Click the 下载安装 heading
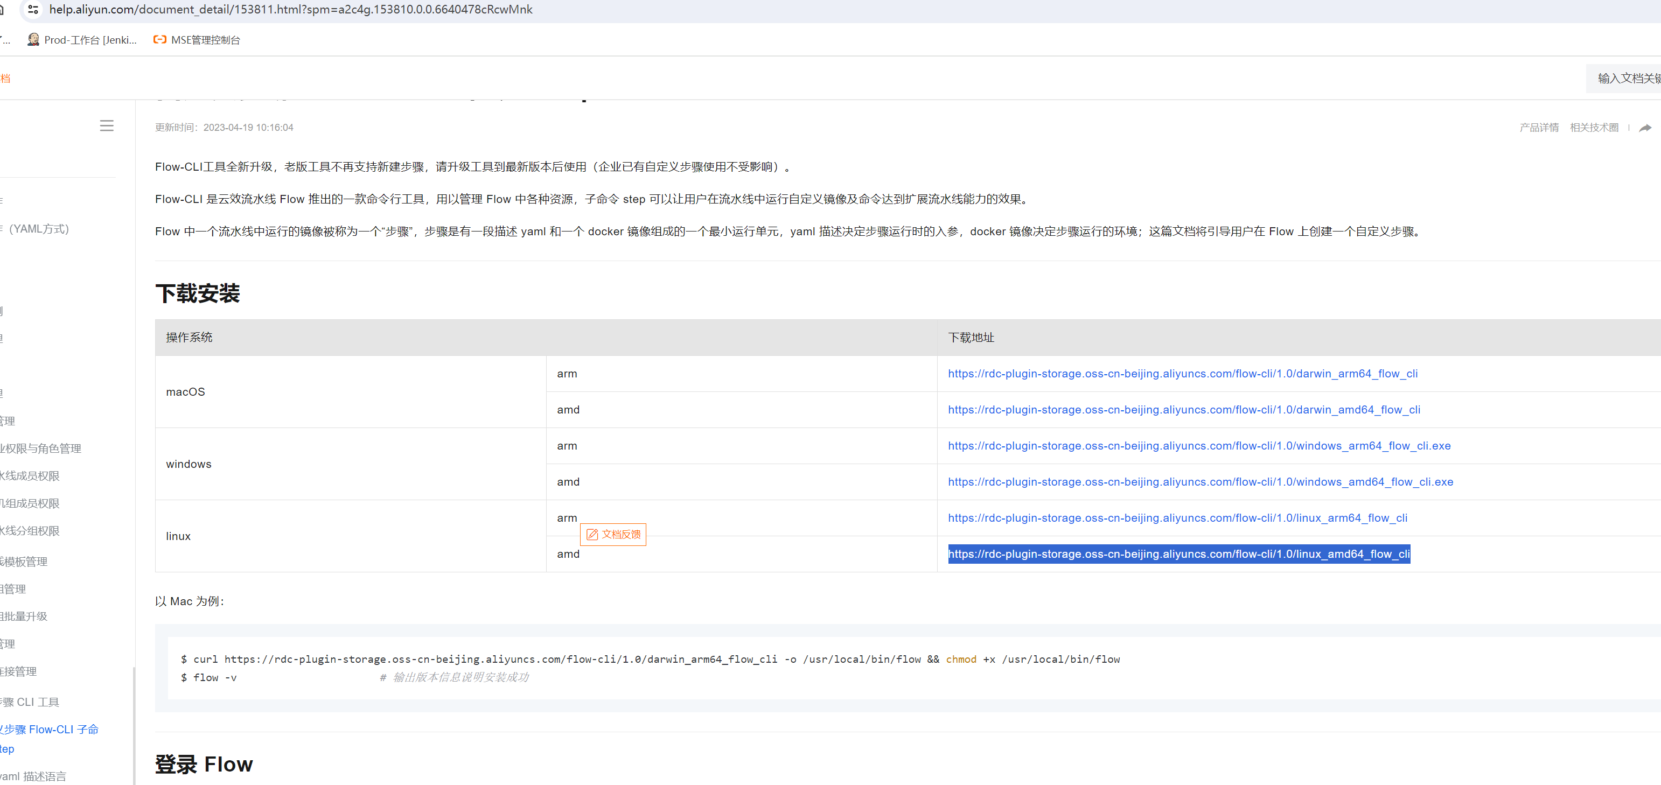 pos(197,294)
